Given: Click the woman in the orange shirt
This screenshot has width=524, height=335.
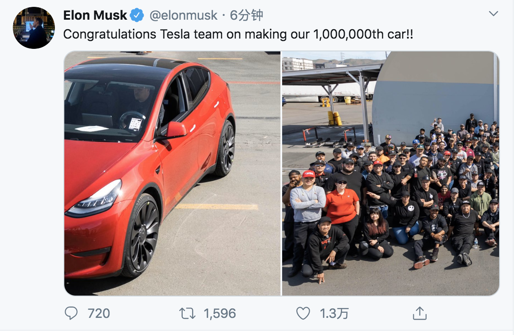Looking at the screenshot, I should point(341,206).
